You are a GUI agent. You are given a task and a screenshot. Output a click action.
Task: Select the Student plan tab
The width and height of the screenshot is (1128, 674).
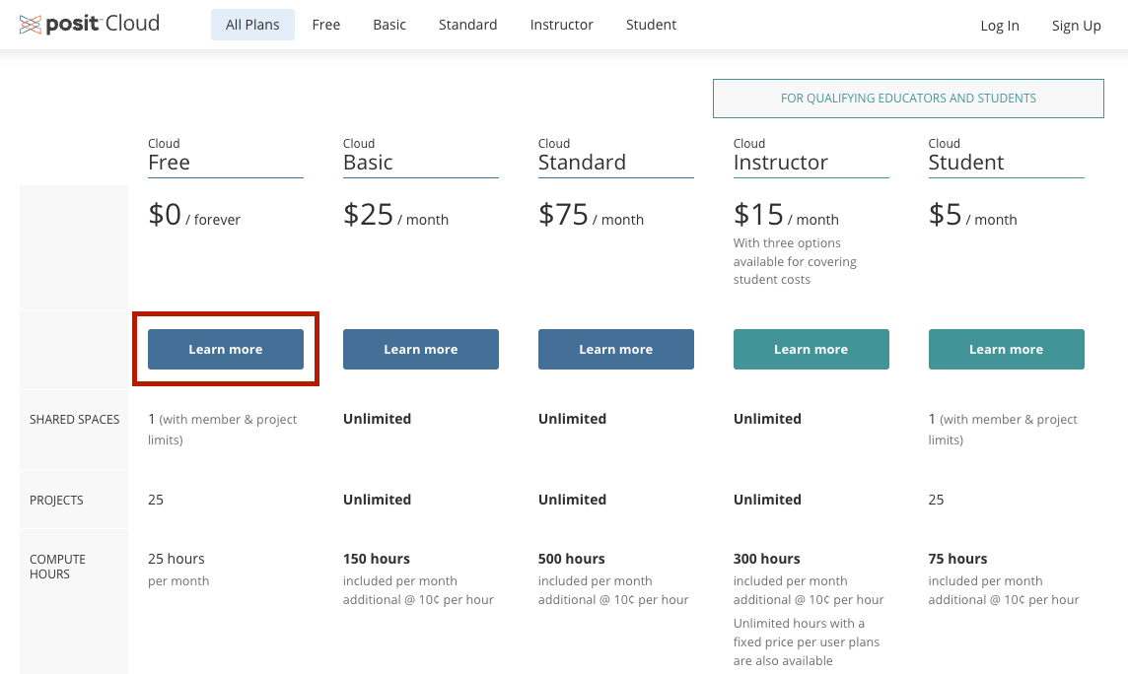651,25
